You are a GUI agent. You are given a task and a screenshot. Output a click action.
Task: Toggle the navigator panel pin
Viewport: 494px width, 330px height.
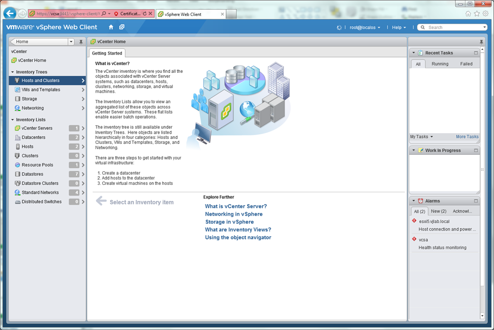point(81,42)
